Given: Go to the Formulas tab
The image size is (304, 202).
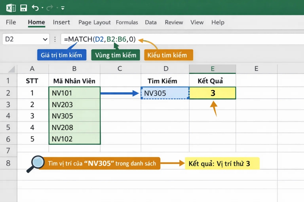Looking at the screenshot, I should [x=127, y=22].
